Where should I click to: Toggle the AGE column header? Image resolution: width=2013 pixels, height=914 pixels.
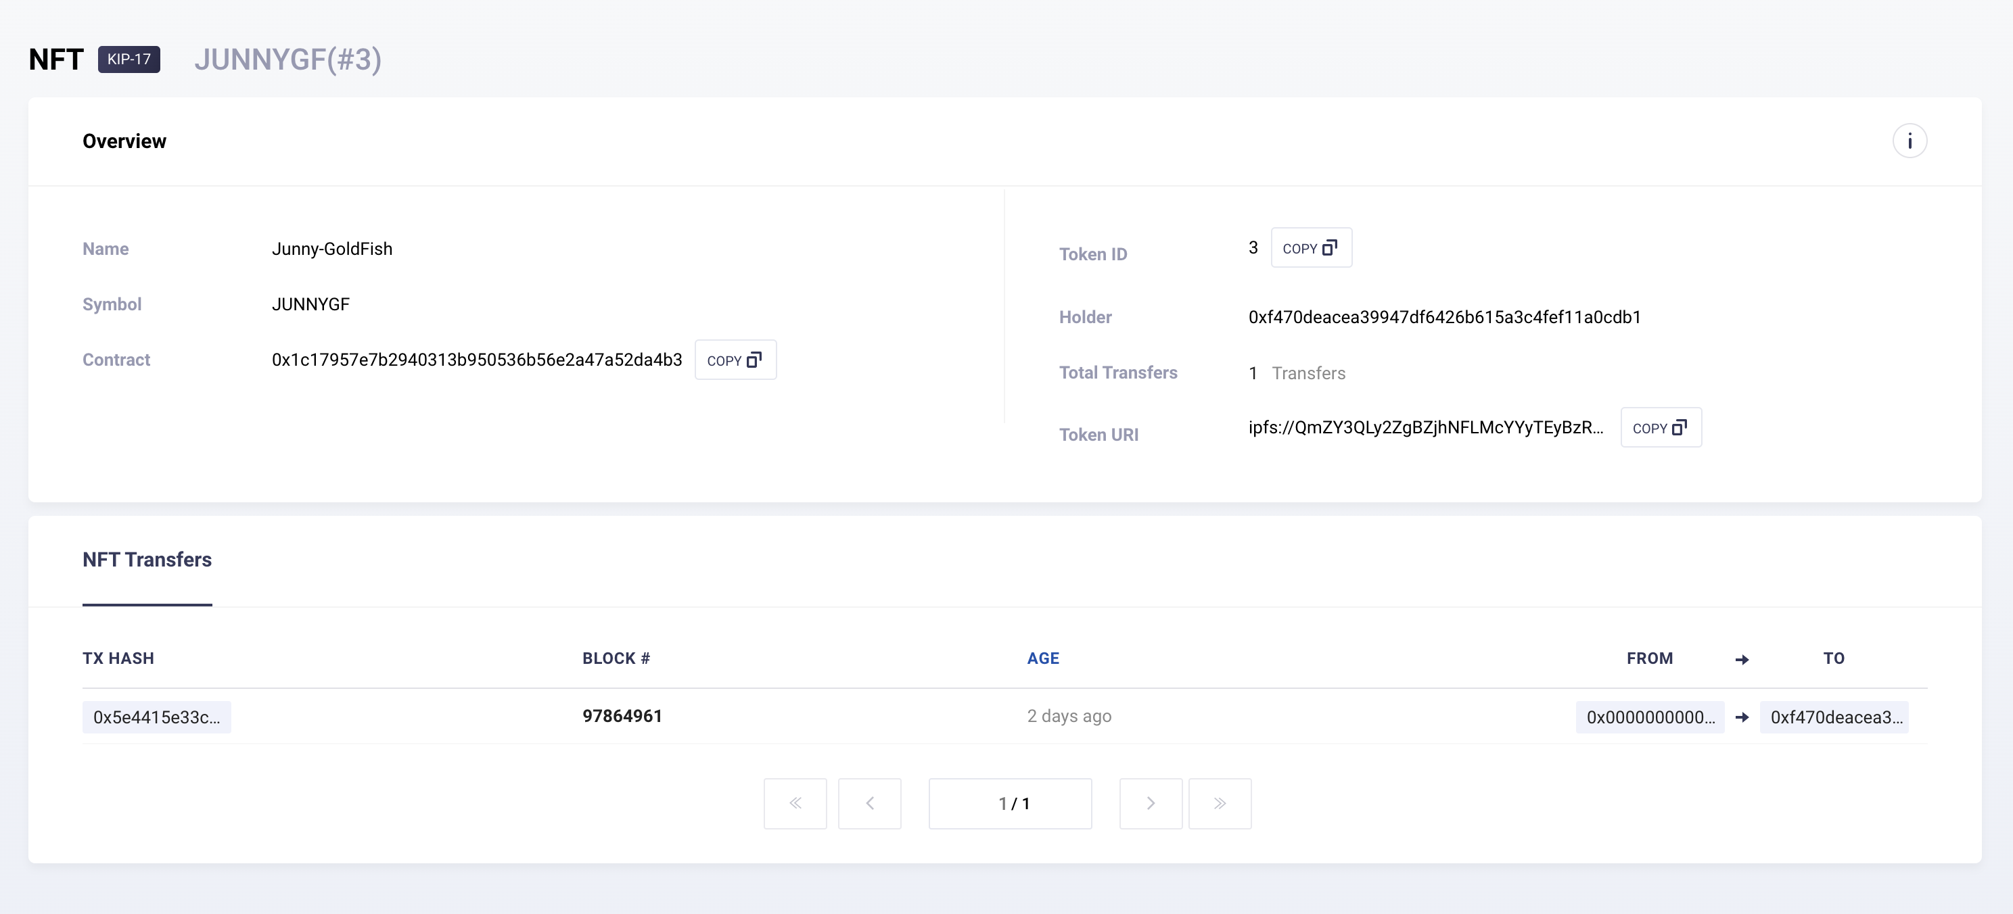(1042, 658)
